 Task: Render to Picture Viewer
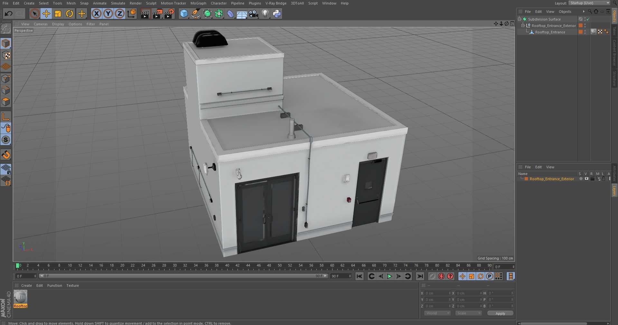157,13
